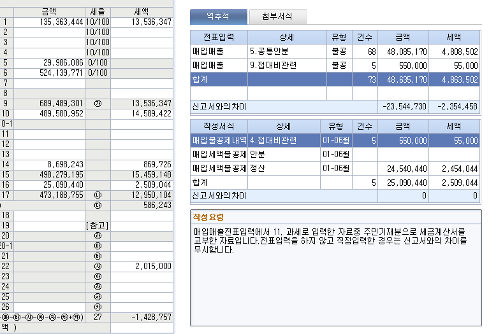489x334 pixels.
Task: Click row 10 tax cell 14,589,422
Action: coord(142,114)
